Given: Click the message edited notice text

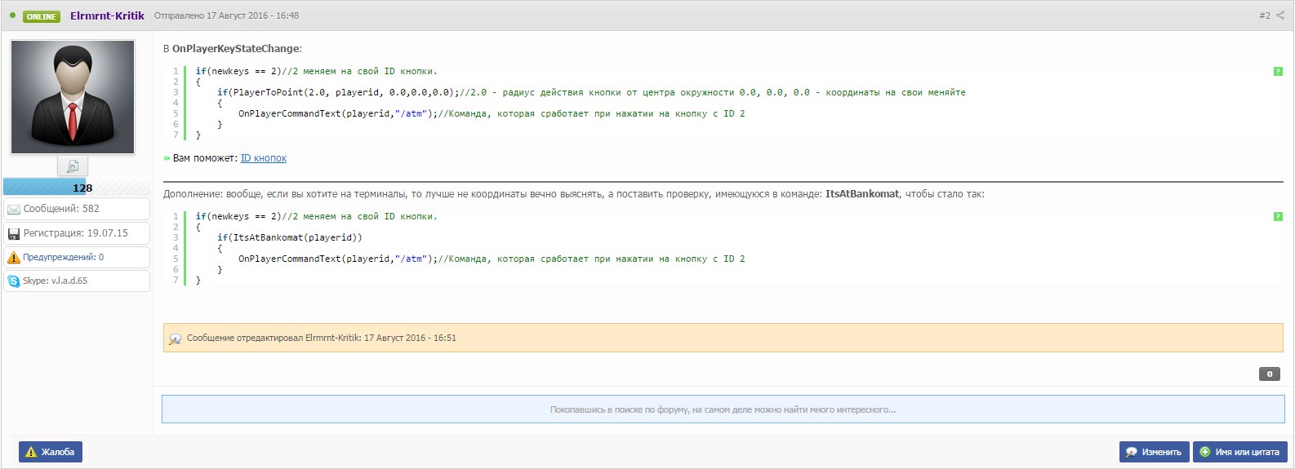Looking at the screenshot, I should [x=322, y=338].
